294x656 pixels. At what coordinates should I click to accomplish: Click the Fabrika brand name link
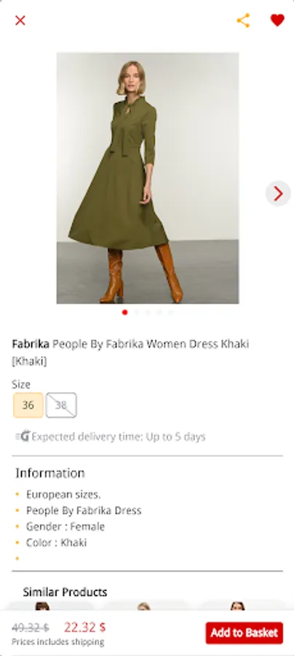(31, 344)
